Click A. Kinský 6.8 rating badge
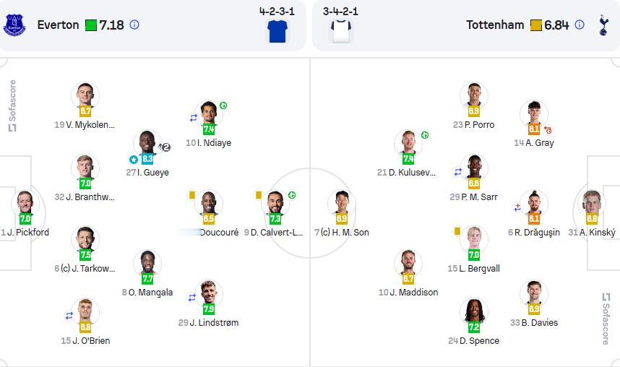Image resolution: width=620 pixels, height=367 pixels. (x=592, y=219)
